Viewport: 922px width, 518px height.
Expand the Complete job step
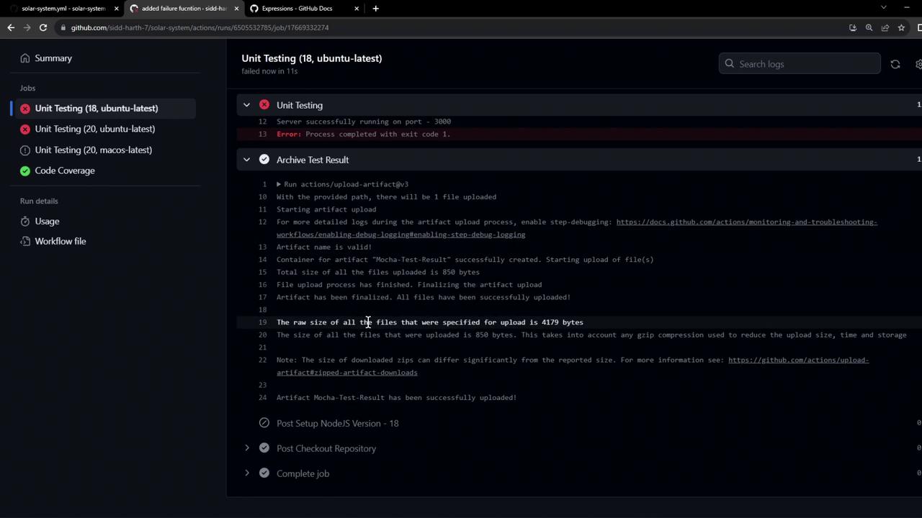click(246, 473)
